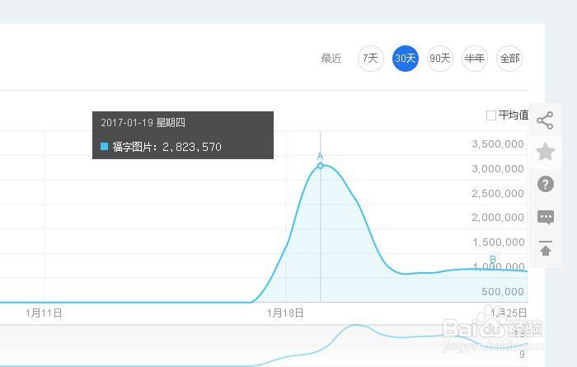Click the back-to-top arrow icon

tap(546, 248)
